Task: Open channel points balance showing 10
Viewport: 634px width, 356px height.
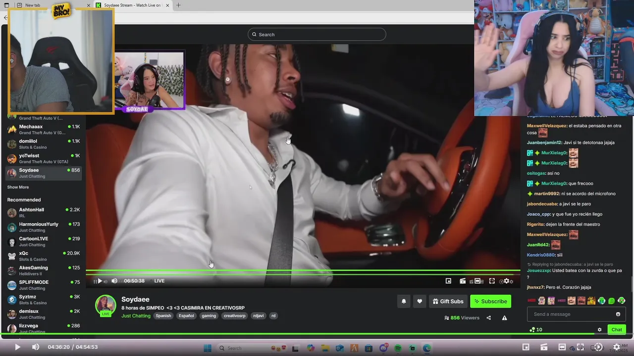Action: pos(536,330)
